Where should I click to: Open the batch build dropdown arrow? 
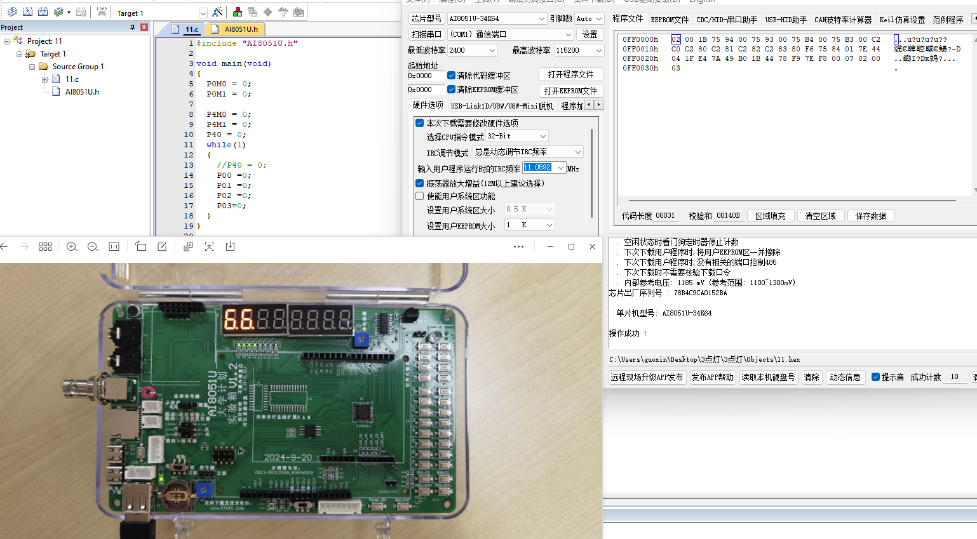click(x=69, y=13)
